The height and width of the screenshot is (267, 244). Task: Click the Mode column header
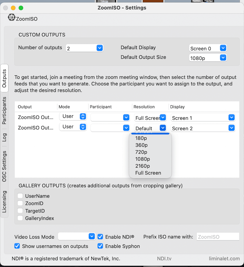click(64, 107)
